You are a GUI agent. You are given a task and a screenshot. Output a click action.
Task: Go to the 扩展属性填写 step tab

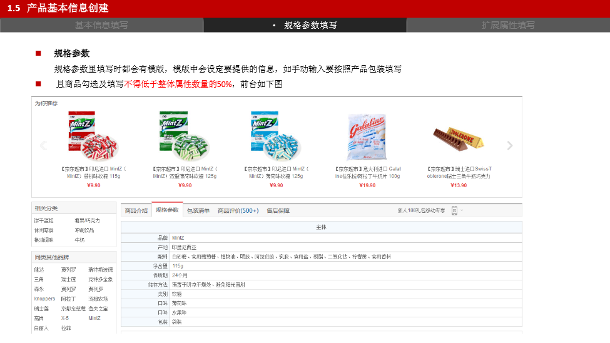pos(508,25)
